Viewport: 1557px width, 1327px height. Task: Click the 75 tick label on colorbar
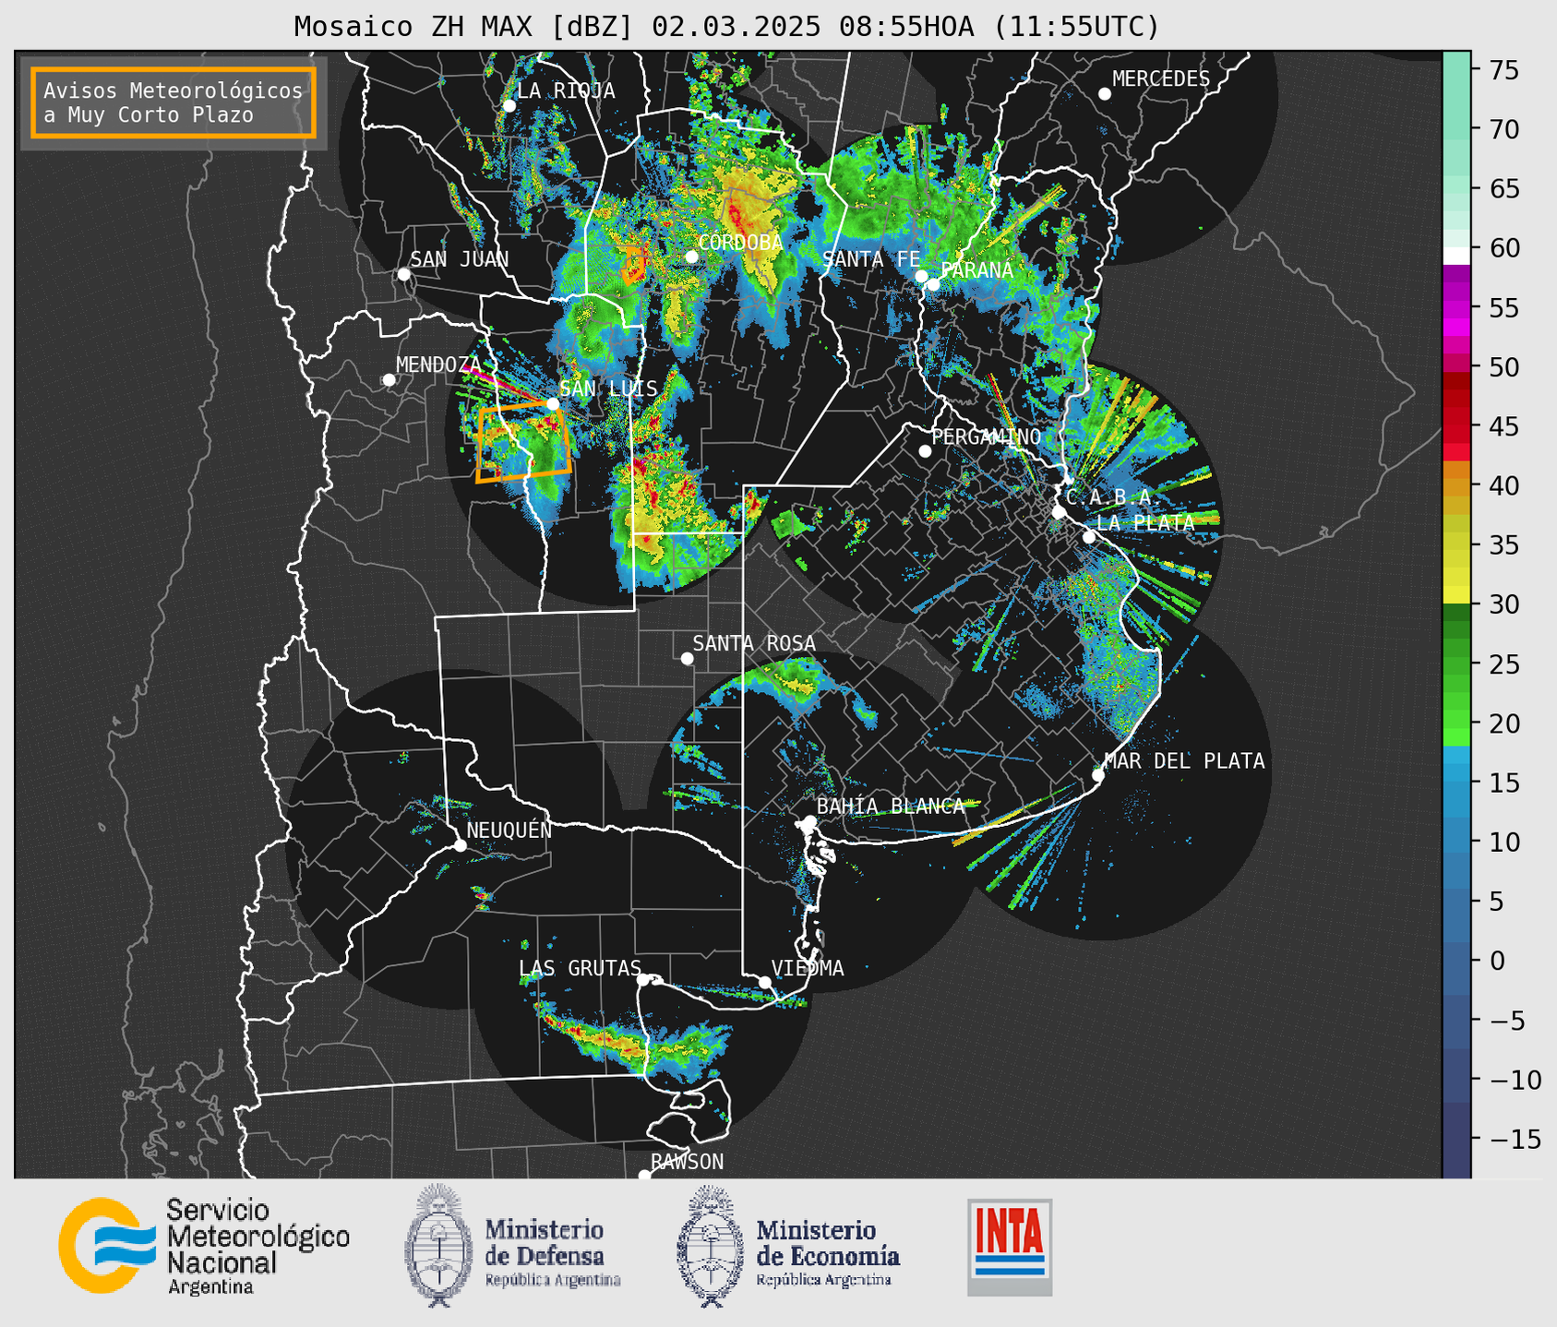coord(1505,70)
